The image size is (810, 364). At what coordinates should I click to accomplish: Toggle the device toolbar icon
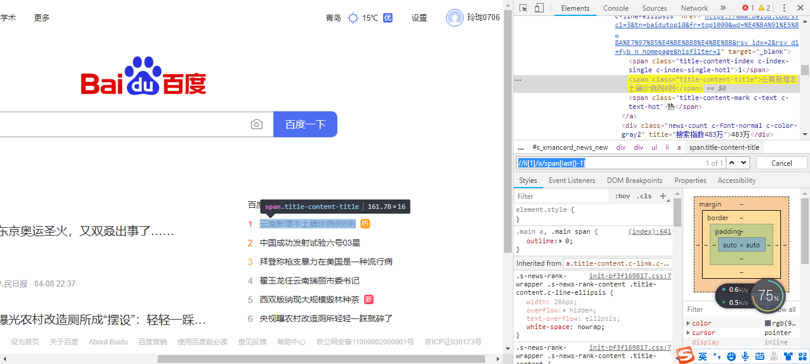click(539, 8)
